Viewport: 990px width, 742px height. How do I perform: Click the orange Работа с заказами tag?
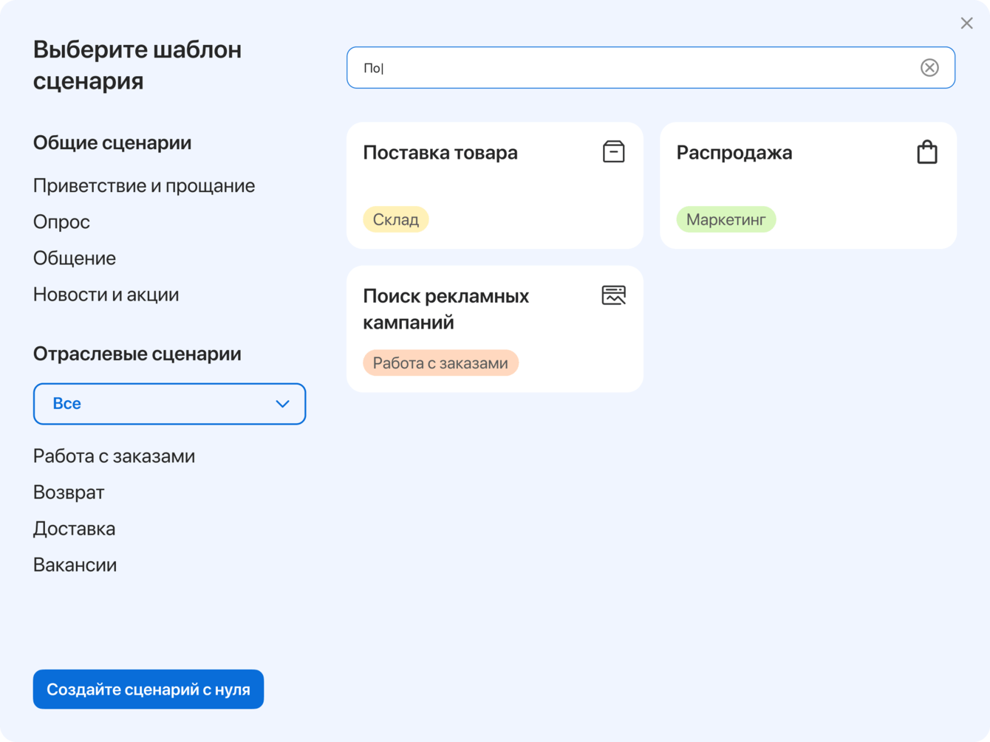(440, 363)
